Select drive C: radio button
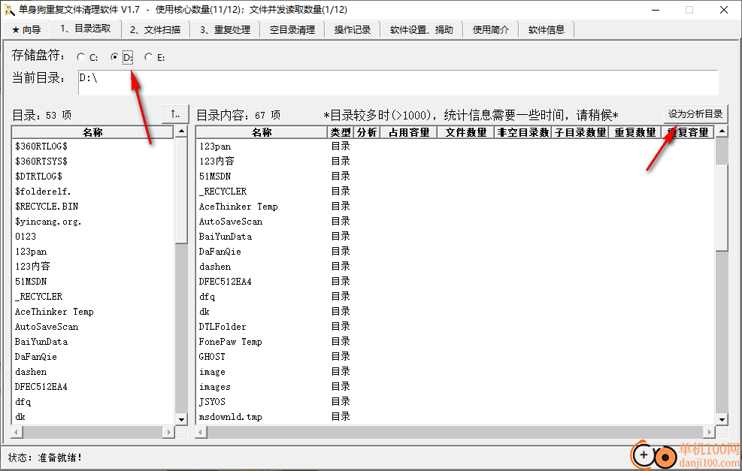Screen dimensions: 742x471 click(81, 57)
